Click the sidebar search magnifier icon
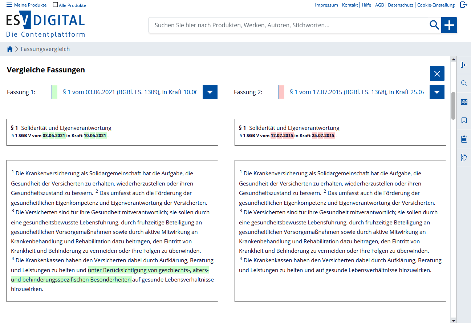Screen dimensions: 471x323 pyautogui.click(x=464, y=83)
